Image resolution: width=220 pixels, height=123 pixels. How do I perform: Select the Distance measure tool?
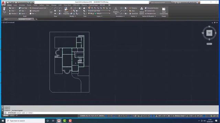(133, 8)
